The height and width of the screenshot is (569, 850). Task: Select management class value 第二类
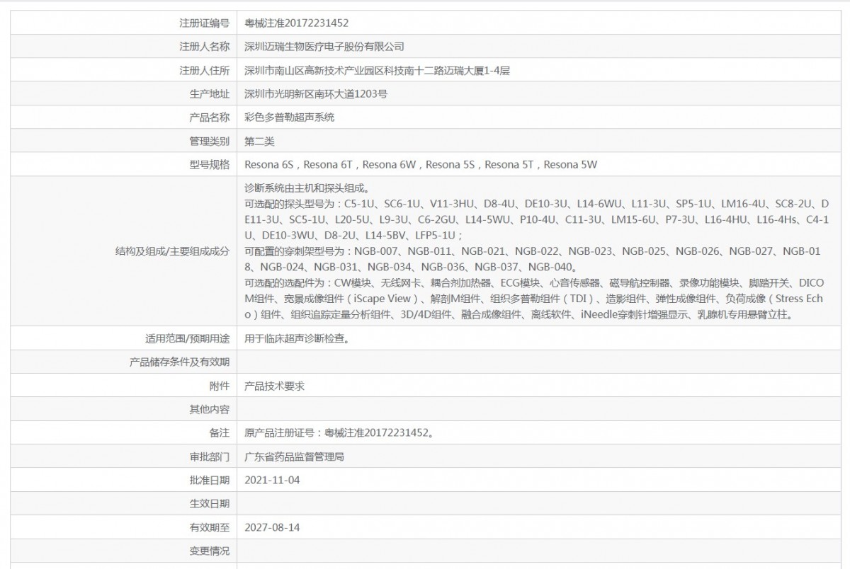[x=259, y=141]
